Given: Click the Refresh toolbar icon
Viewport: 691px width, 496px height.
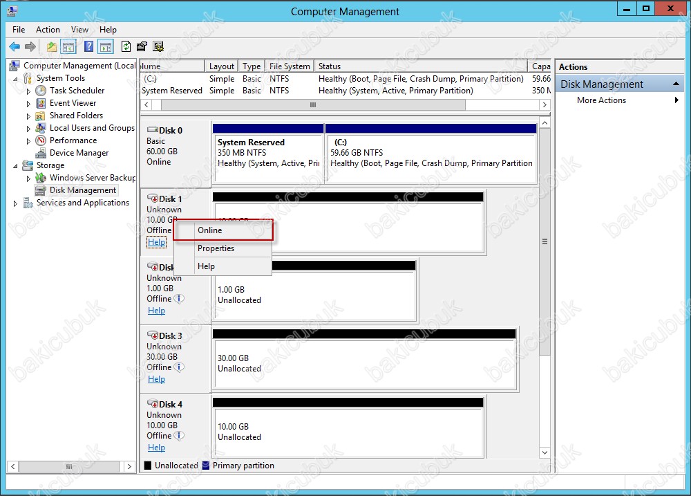Looking at the screenshot, I should (x=126, y=47).
